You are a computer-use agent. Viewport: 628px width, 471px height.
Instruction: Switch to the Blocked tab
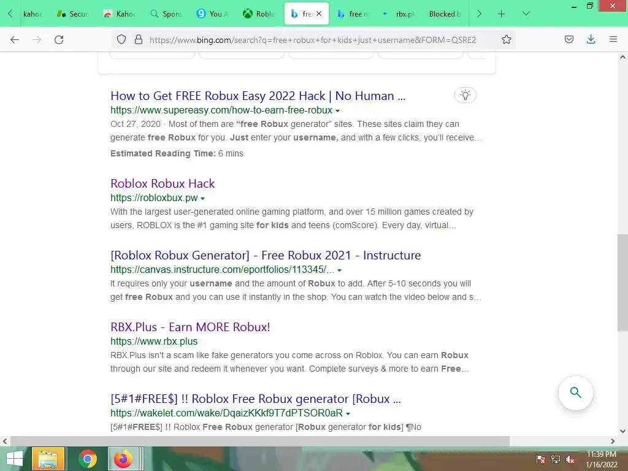(x=445, y=14)
